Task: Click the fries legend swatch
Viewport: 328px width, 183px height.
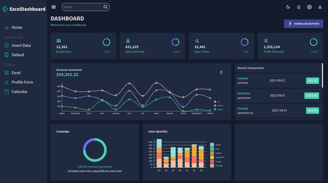Action: (x=212, y=149)
